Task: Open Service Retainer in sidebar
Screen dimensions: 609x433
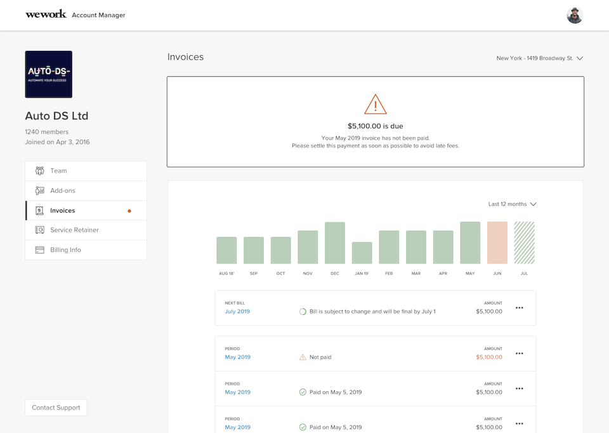Action: 86,230
